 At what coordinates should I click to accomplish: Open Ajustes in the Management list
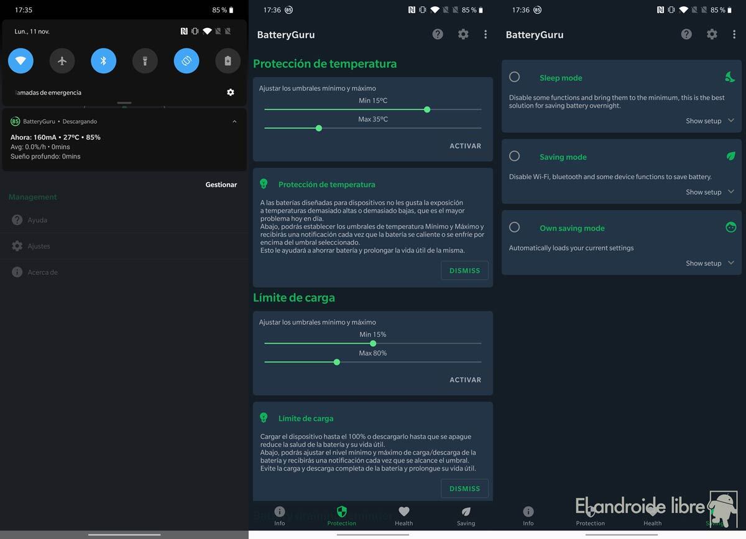point(124,246)
